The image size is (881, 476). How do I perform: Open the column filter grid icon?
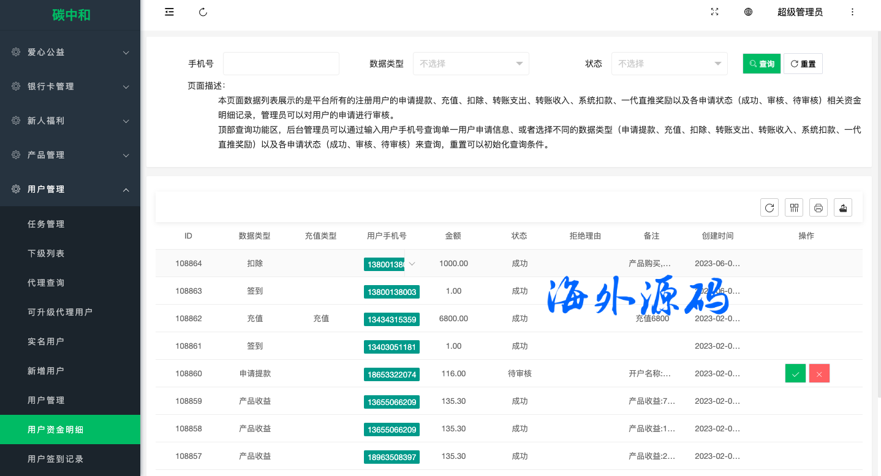pyautogui.click(x=794, y=208)
